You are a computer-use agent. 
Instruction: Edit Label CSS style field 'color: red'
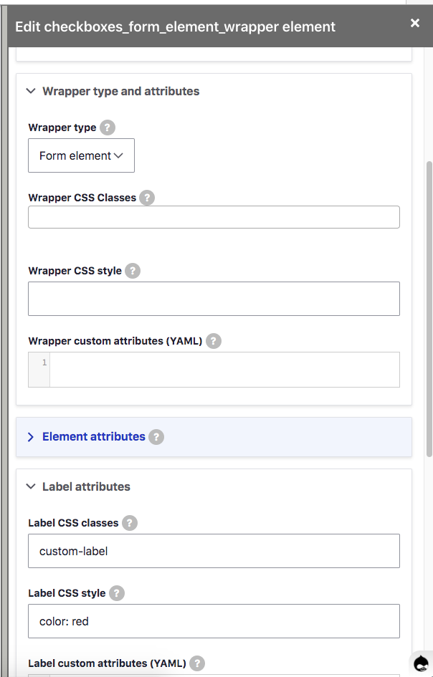pyautogui.click(x=214, y=621)
